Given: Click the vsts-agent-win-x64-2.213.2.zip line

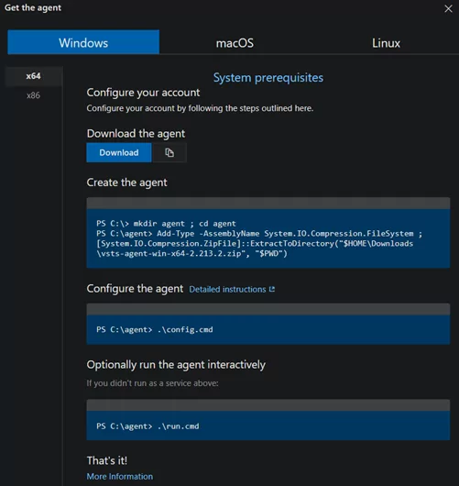Looking at the screenshot, I should [191, 253].
